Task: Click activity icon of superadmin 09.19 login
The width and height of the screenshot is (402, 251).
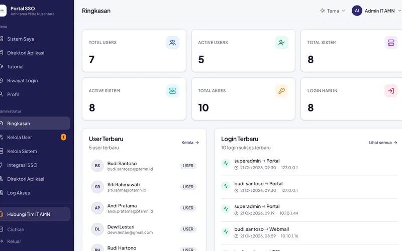Action: coord(226,209)
